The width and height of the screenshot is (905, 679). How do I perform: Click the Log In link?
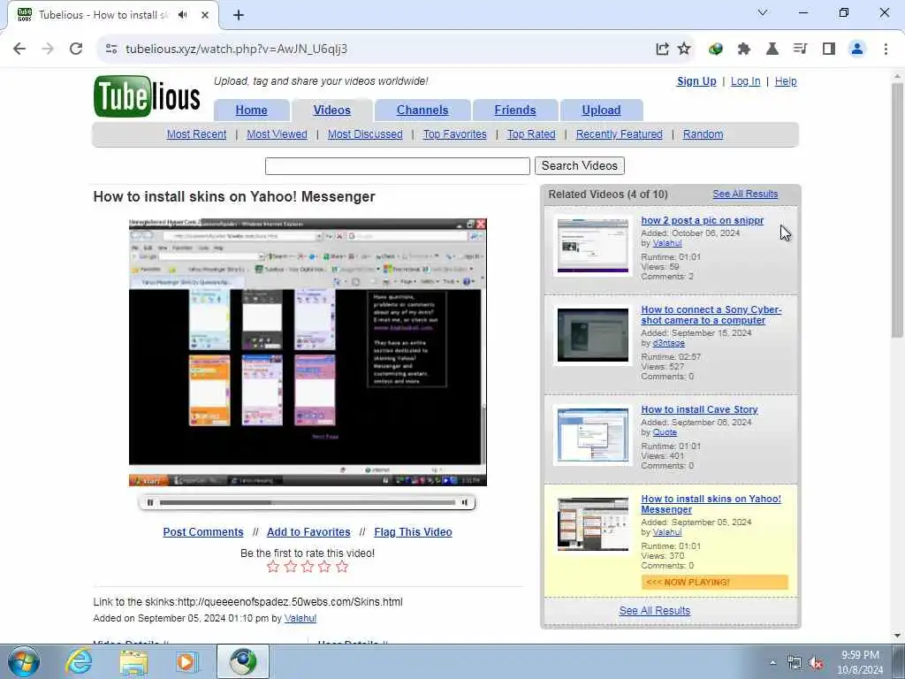[x=745, y=81]
